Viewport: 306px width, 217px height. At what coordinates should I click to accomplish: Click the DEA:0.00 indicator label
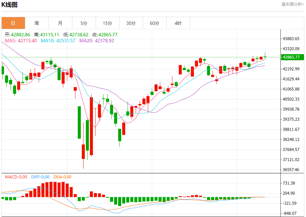tap(63, 177)
